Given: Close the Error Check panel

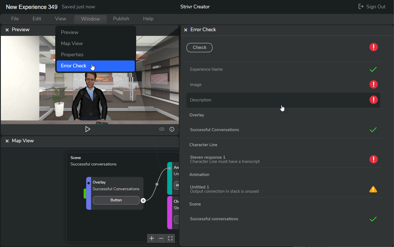Looking at the screenshot, I should 186,30.
